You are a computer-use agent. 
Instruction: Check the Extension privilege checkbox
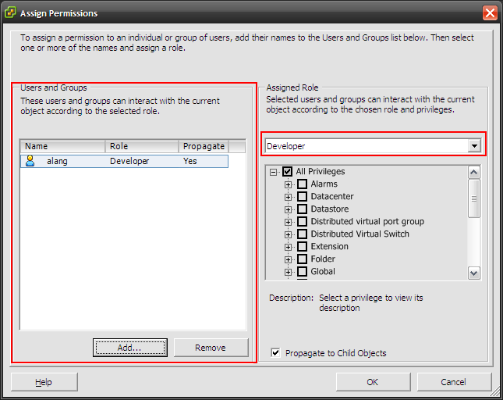coord(302,246)
